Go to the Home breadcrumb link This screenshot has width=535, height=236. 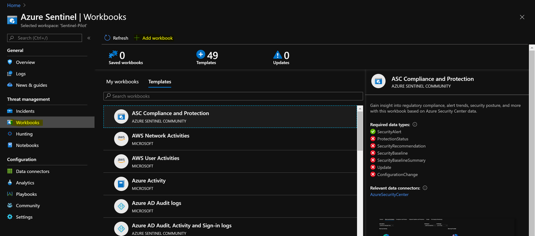click(x=13, y=5)
